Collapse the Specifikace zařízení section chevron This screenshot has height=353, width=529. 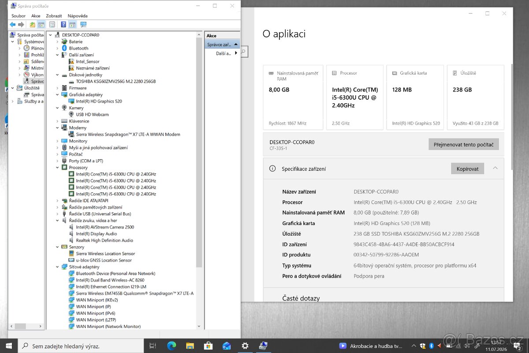(x=495, y=168)
